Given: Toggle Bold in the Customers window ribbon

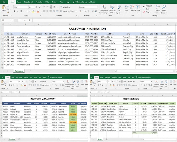Looking at the screenshot, I should point(15,11).
